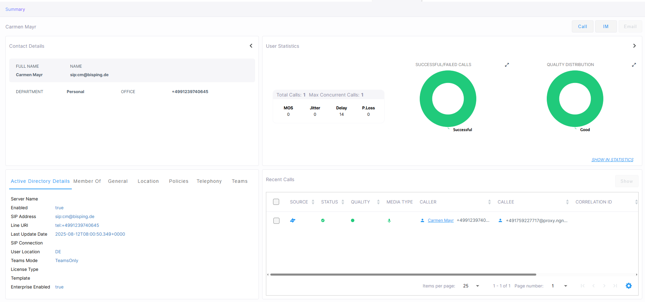Click the Teams source icon in call row

click(x=293, y=220)
